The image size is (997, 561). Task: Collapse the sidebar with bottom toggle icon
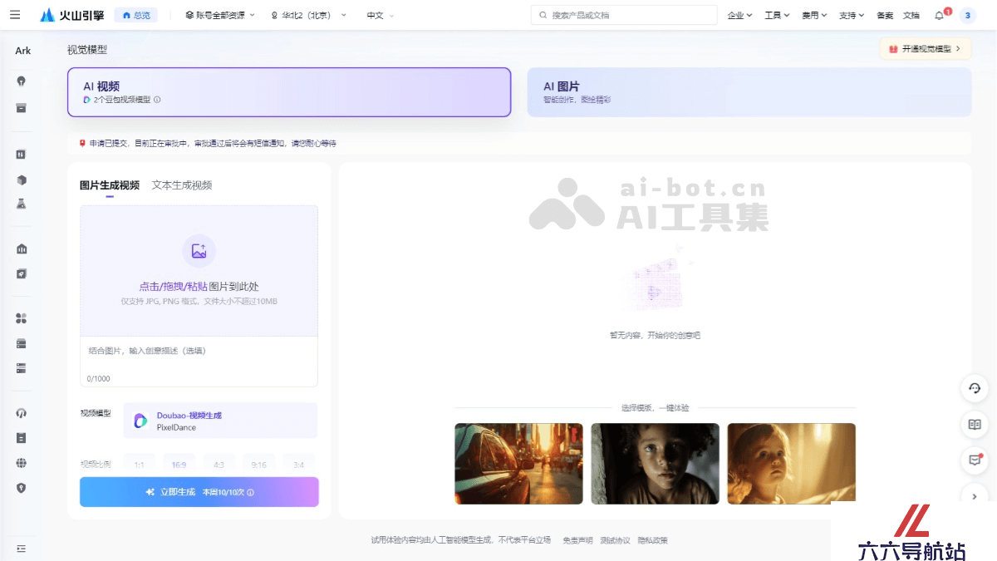pyautogui.click(x=22, y=549)
